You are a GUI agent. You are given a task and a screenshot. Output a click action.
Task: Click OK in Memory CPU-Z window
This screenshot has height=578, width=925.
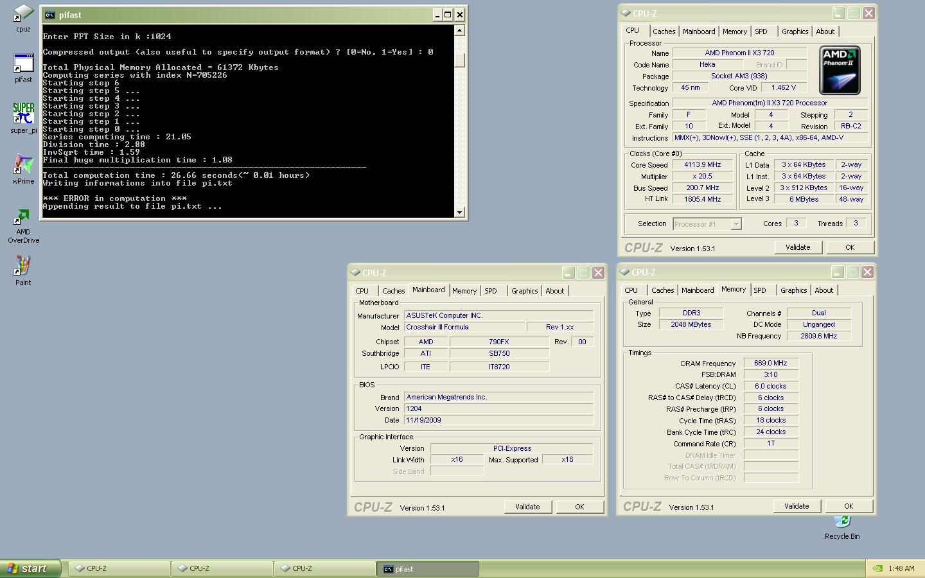point(849,506)
